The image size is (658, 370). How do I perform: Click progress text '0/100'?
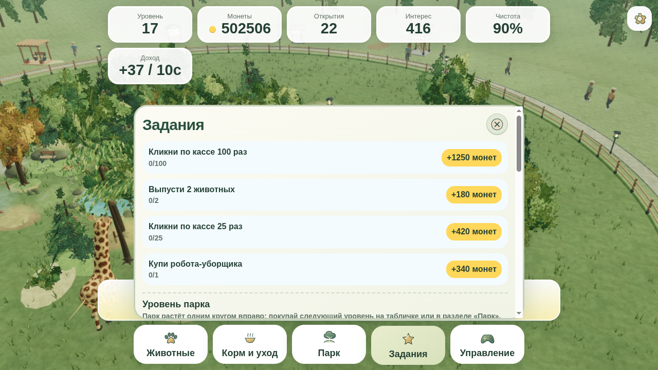(157, 163)
